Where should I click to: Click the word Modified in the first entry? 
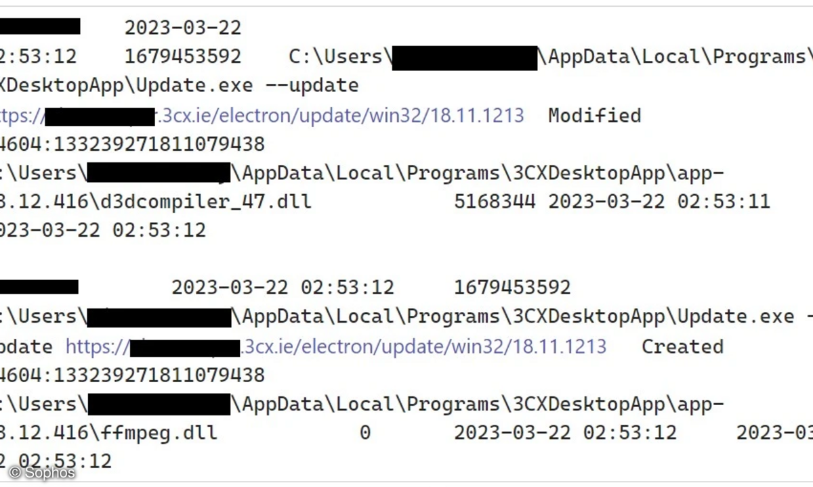[594, 116]
